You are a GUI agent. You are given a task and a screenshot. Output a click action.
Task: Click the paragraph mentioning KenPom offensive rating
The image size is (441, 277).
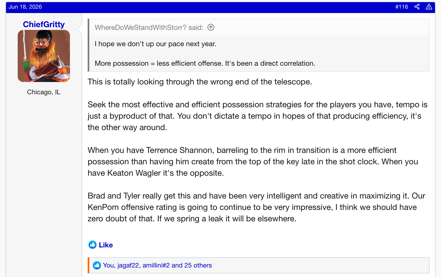256,207
